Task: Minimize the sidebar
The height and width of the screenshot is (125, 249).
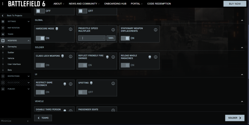Action: tap(15, 121)
